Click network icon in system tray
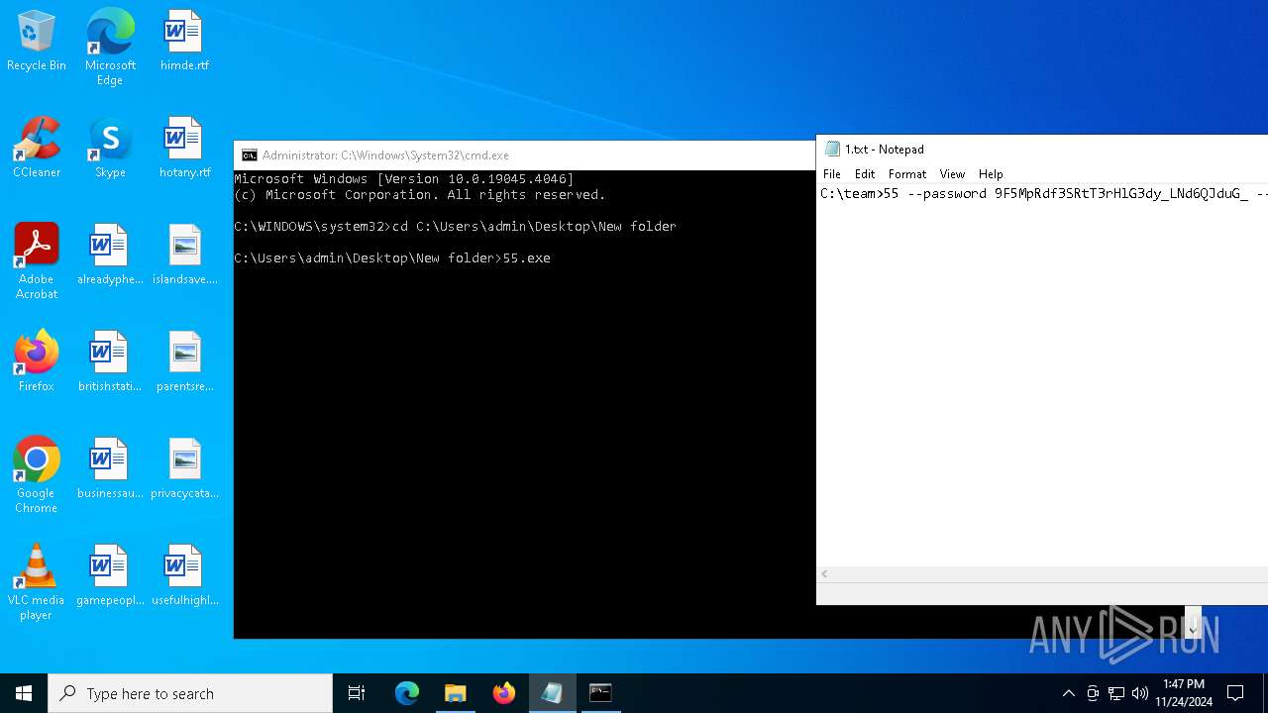Screen dimensions: 1268x713 1116,693
